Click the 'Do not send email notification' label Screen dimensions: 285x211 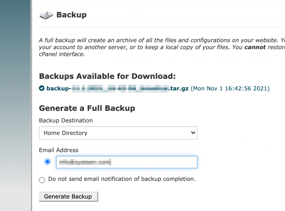(122, 179)
